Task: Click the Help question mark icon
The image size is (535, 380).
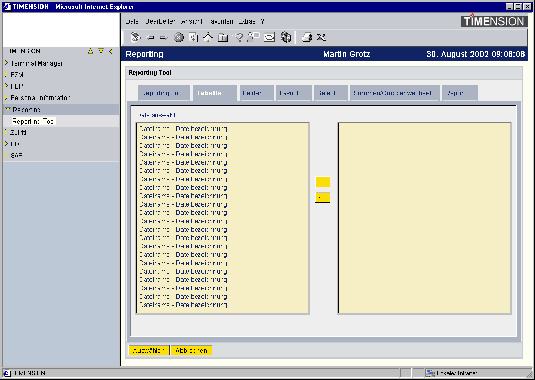Action: (238, 37)
